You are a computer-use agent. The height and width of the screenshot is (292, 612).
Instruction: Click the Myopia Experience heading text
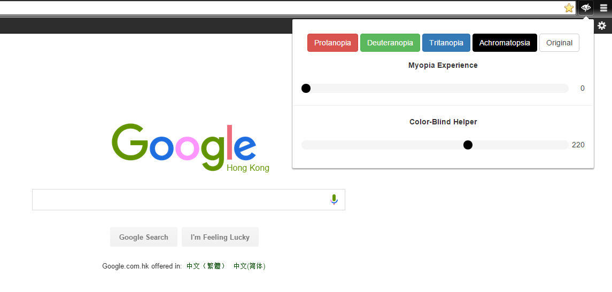(443, 65)
